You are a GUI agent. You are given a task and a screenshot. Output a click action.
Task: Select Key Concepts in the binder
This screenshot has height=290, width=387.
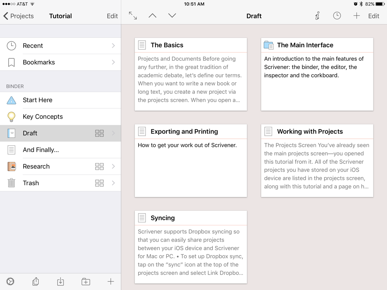(x=60, y=117)
